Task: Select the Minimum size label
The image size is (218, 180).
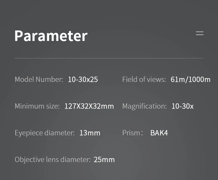Action: [x=37, y=106]
